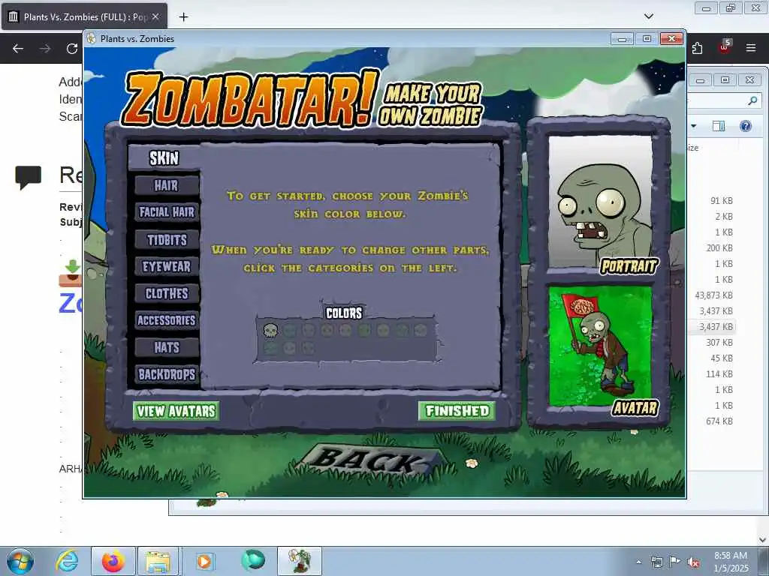
Task: Click the Back tombstone button
Action: 369,461
